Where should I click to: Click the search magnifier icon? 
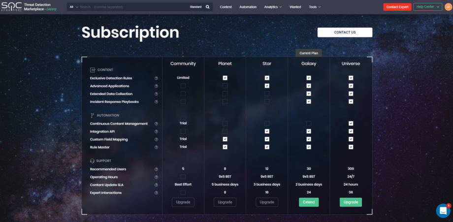tap(207, 7)
